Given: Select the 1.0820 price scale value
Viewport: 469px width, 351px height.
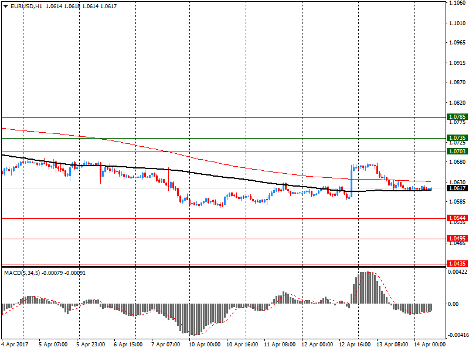Looking at the screenshot, I should click(x=457, y=103).
